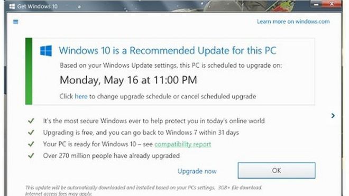Click the Windows logo in title bar
Viewport: 349px width, 196px height.
[x=12, y=6]
